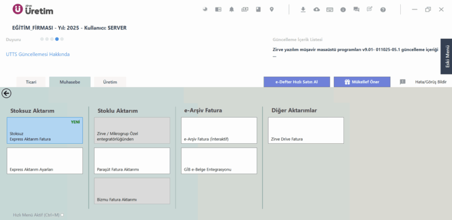Open the download arrow icon

tap(303, 10)
